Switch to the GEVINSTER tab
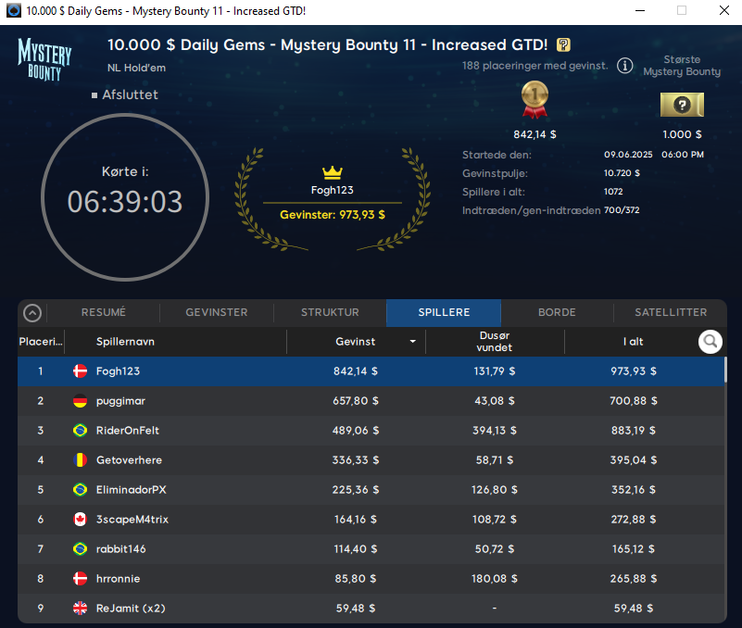Viewport: 742px width, 628px height. [x=217, y=312]
